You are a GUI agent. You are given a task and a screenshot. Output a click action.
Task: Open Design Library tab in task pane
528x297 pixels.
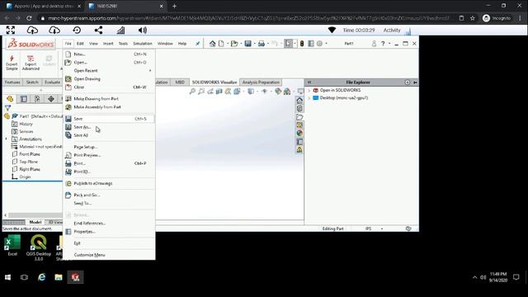[299, 108]
